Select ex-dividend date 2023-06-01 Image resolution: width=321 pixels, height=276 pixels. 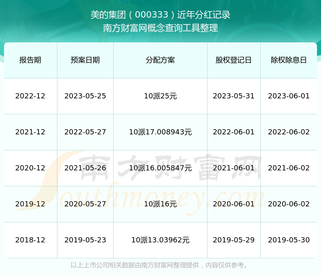[x=288, y=96]
